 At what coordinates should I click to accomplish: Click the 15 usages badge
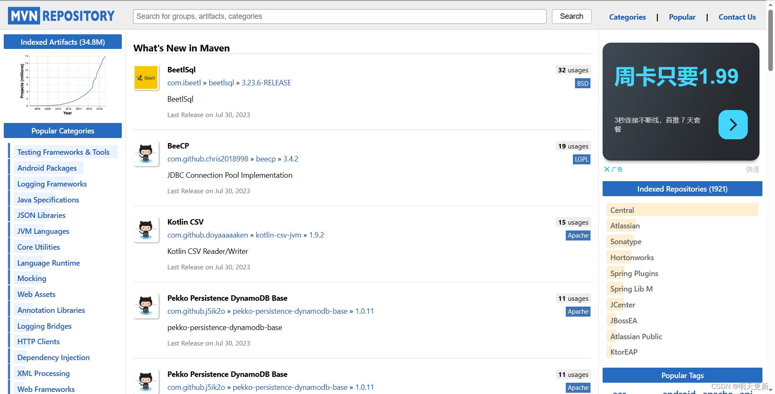point(573,223)
